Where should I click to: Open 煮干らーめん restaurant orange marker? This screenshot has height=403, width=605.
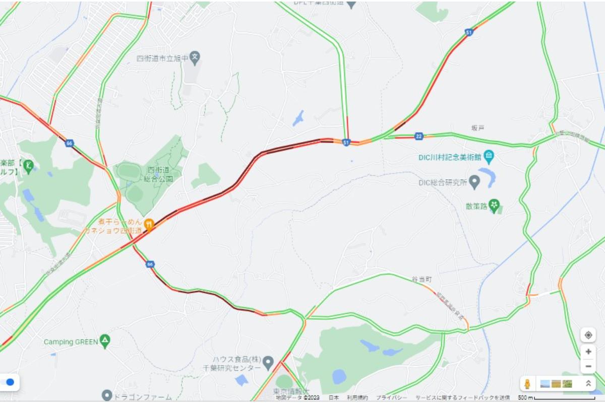(x=149, y=224)
